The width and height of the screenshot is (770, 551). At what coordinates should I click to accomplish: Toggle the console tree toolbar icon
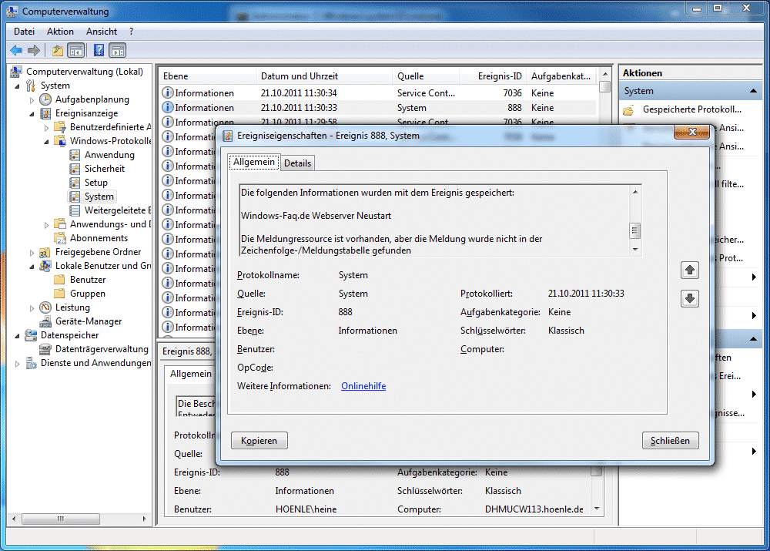coord(76,50)
